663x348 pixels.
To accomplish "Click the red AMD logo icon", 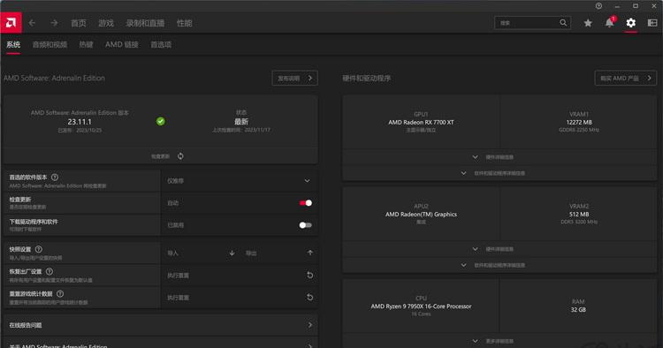I will coord(11,23).
